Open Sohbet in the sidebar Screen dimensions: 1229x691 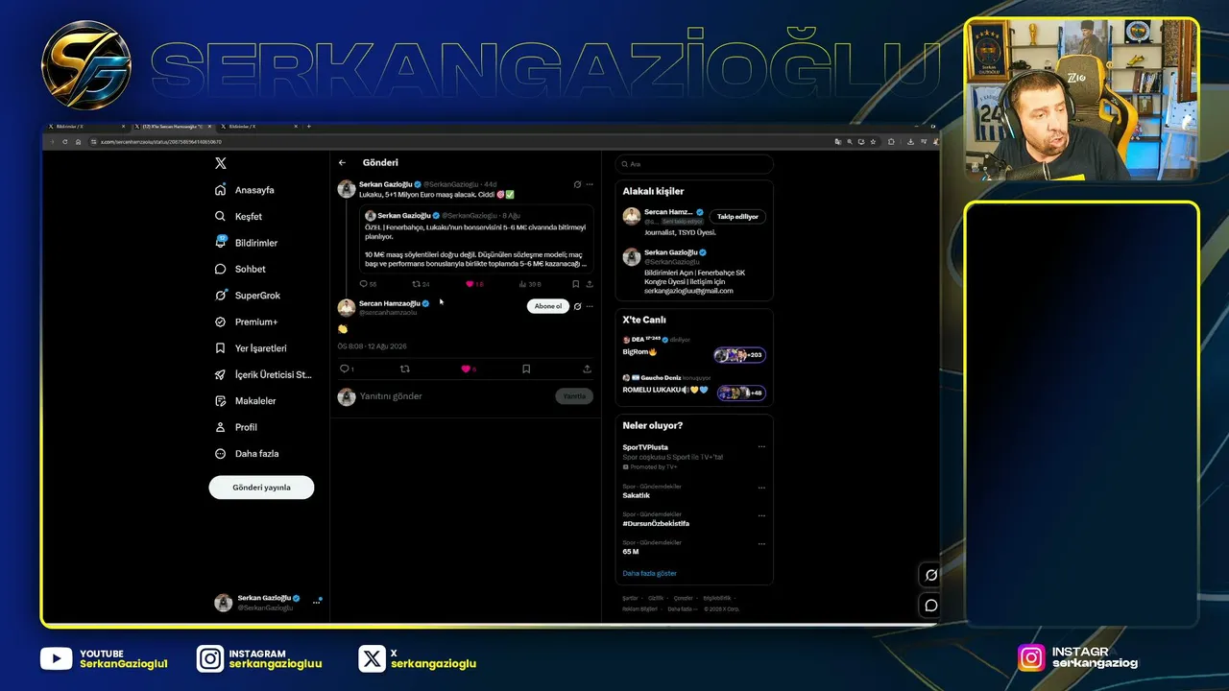click(x=241, y=269)
